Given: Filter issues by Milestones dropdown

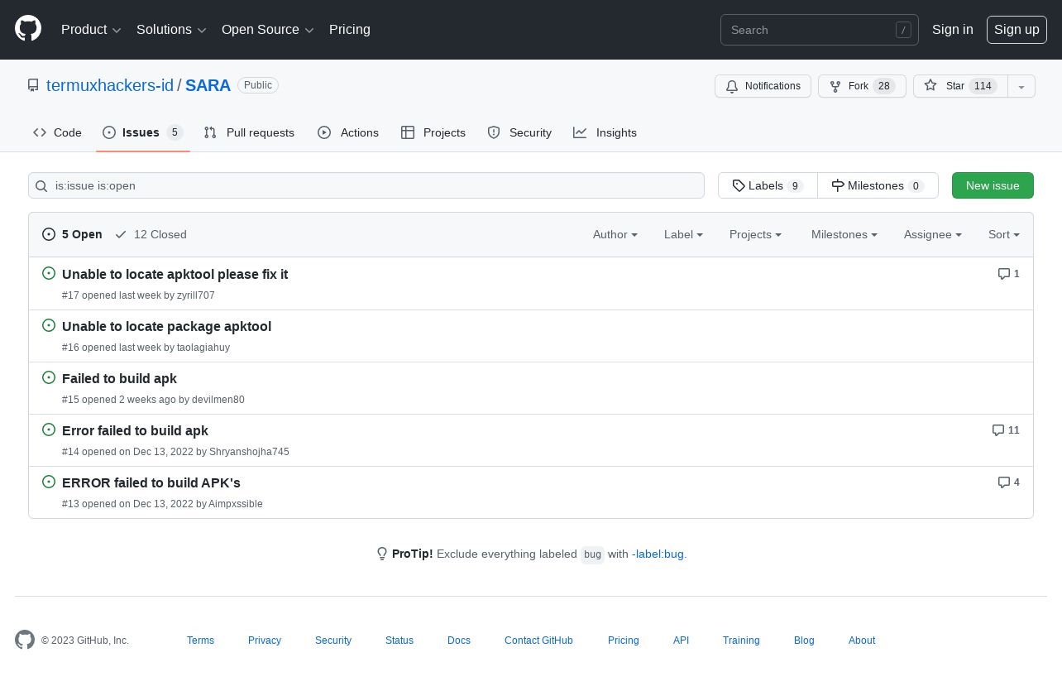Looking at the screenshot, I should coord(844,234).
